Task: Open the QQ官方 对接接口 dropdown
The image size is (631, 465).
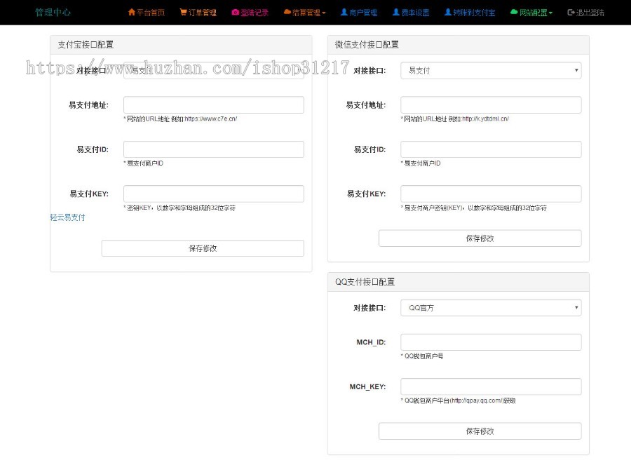Action: [x=489, y=307]
